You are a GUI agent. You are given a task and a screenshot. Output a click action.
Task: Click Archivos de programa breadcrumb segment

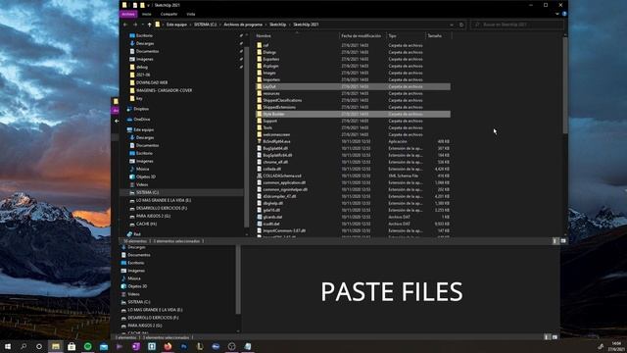point(243,25)
